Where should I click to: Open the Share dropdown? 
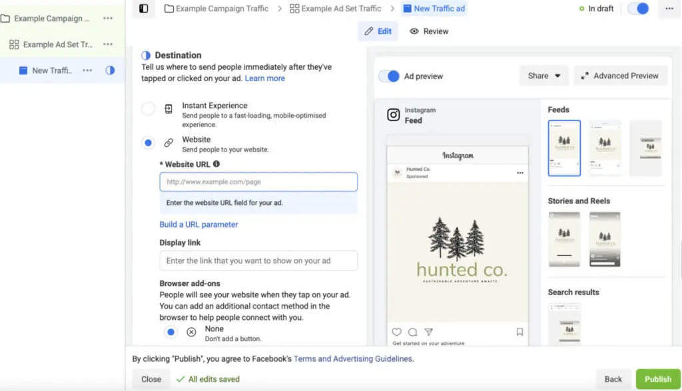[543, 76]
